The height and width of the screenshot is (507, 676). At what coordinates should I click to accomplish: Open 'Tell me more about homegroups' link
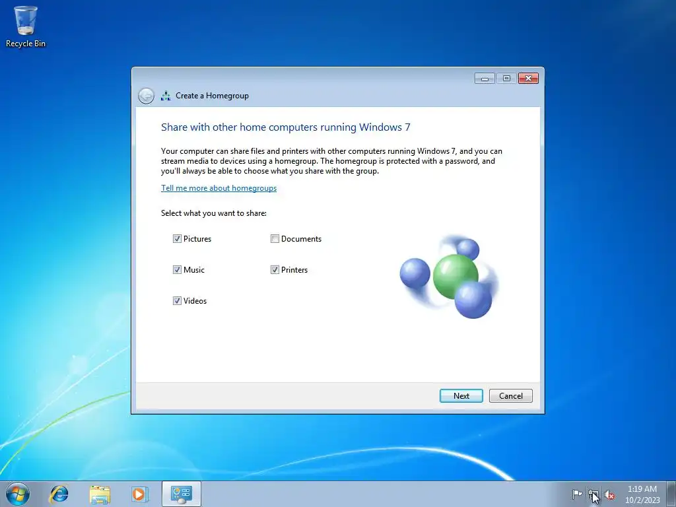coord(219,188)
